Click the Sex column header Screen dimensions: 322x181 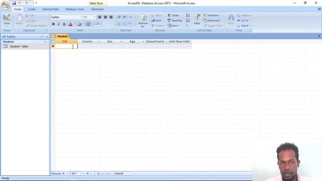[x=112, y=41]
